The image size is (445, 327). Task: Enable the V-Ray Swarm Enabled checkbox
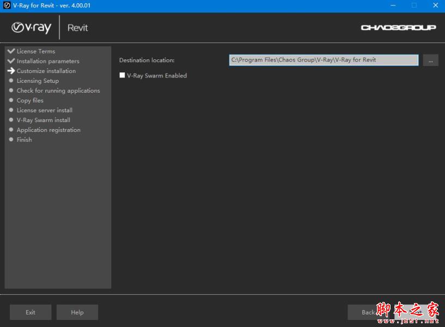[122, 75]
